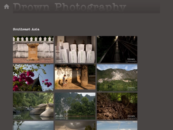Open the karst peaks forest photo
The width and height of the screenshot is (173, 130).
(75, 106)
